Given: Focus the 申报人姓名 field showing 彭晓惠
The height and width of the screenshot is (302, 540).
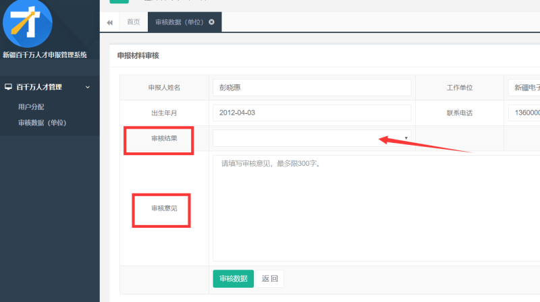Looking at the screenshot, I should pyautogui.click(x=311, y=88).
